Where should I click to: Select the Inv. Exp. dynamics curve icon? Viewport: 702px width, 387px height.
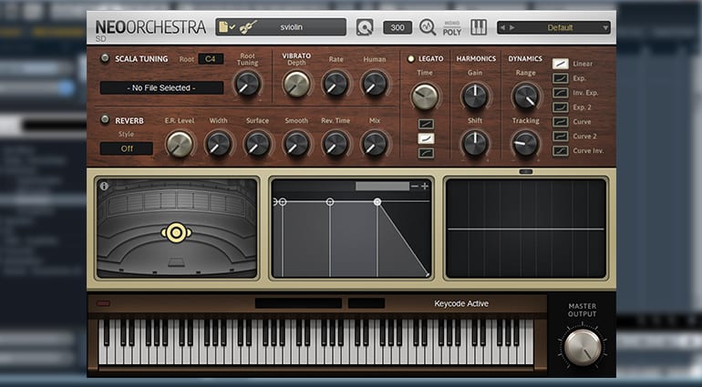point(560,93)
